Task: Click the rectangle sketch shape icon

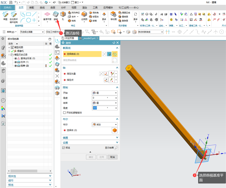Action: click(29, 14)
